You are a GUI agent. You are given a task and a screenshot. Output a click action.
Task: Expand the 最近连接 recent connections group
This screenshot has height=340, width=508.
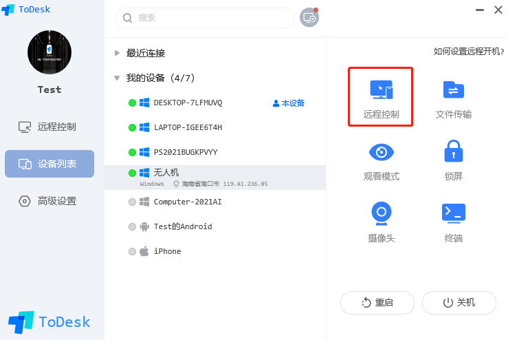[x=118, y=53]
